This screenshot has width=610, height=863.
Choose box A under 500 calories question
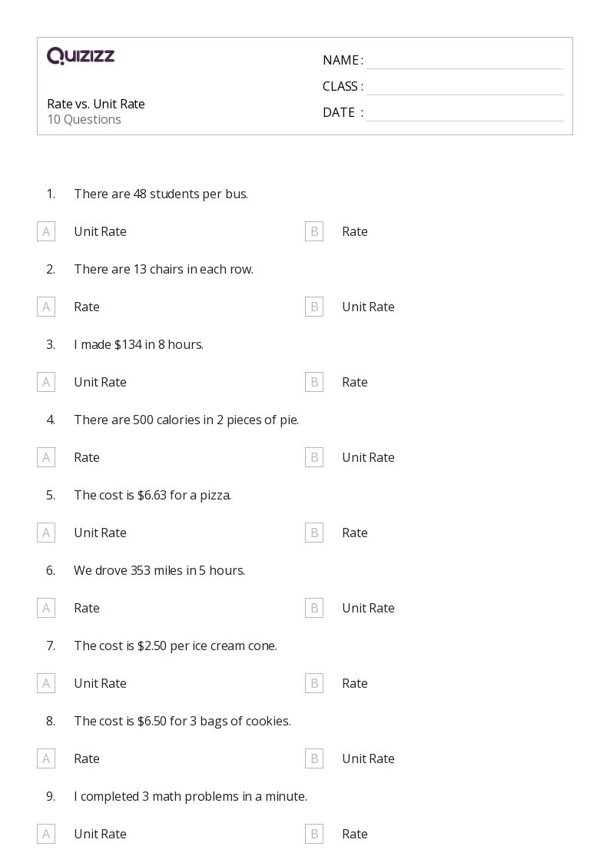[x=46, y=457]
